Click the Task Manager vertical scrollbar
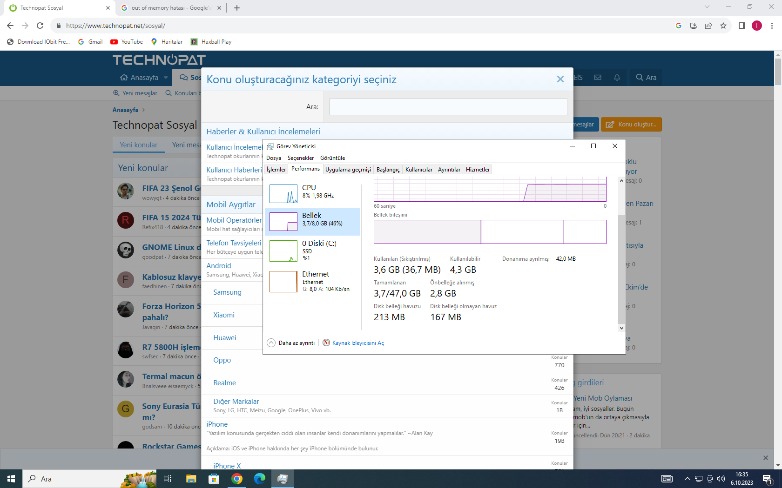The width and height of the screenshot is (782, 488). click(x=621, y=270)
